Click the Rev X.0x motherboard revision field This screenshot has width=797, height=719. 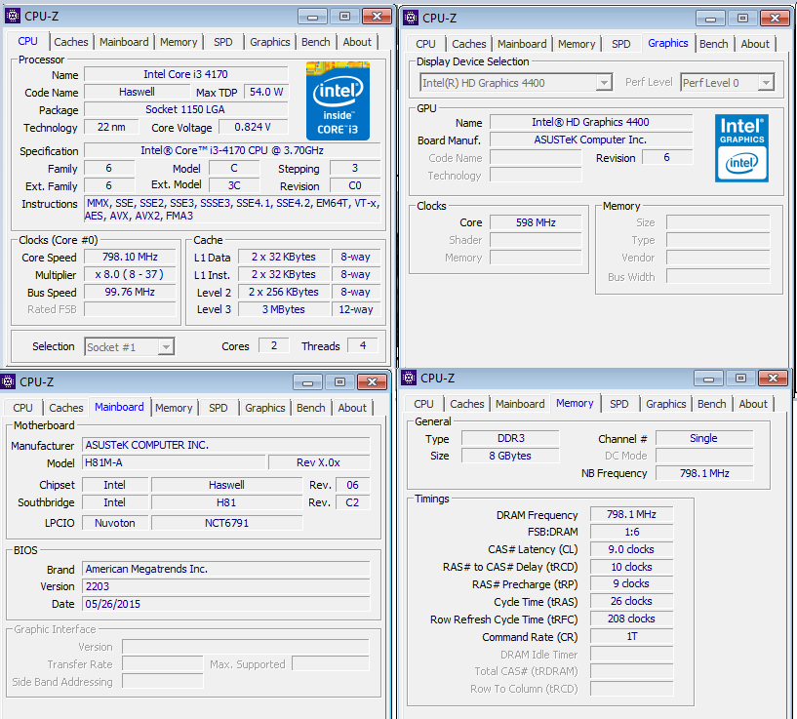click(319, 462)
